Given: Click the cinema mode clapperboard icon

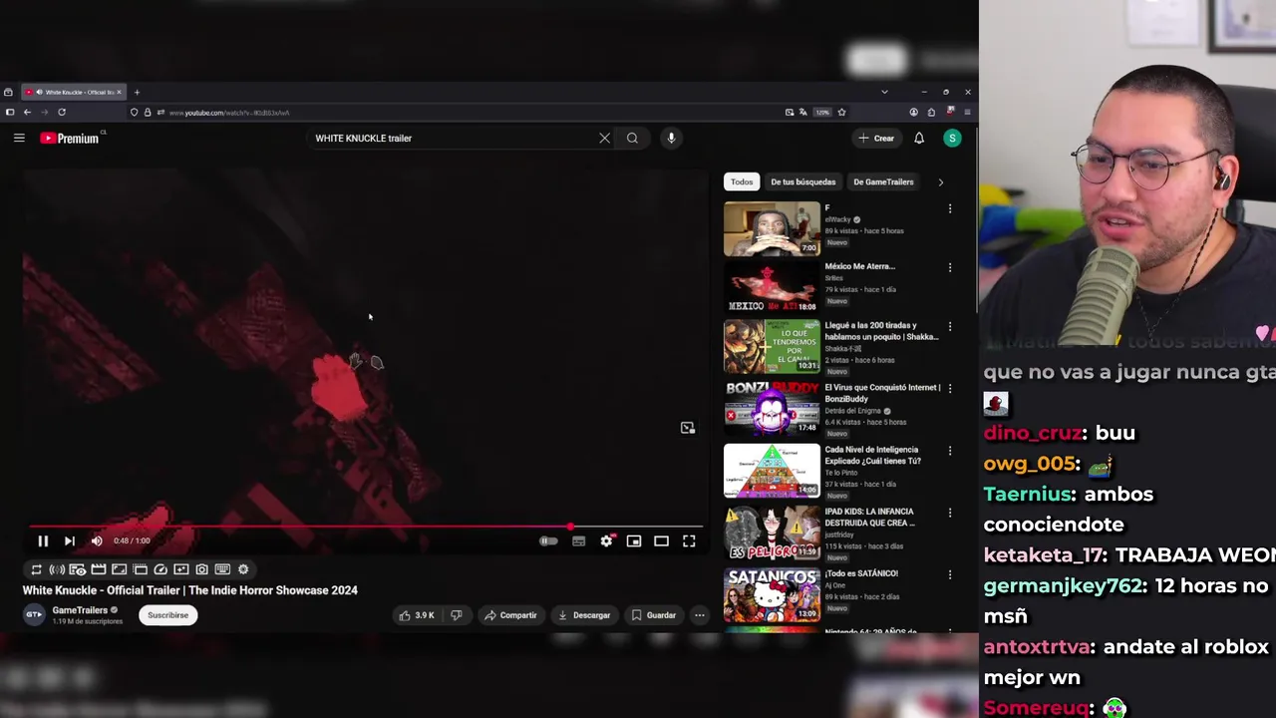Looking at the screenshot, I should click(x=99, y=569).
